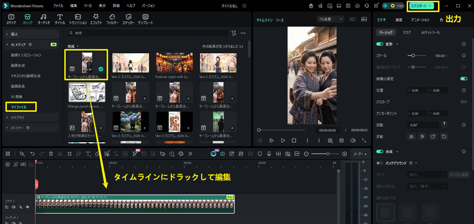Expand the timeline toolbar overflow chevrons
The width and height of the screenshot is (474, 224).
tap(190, 154)
